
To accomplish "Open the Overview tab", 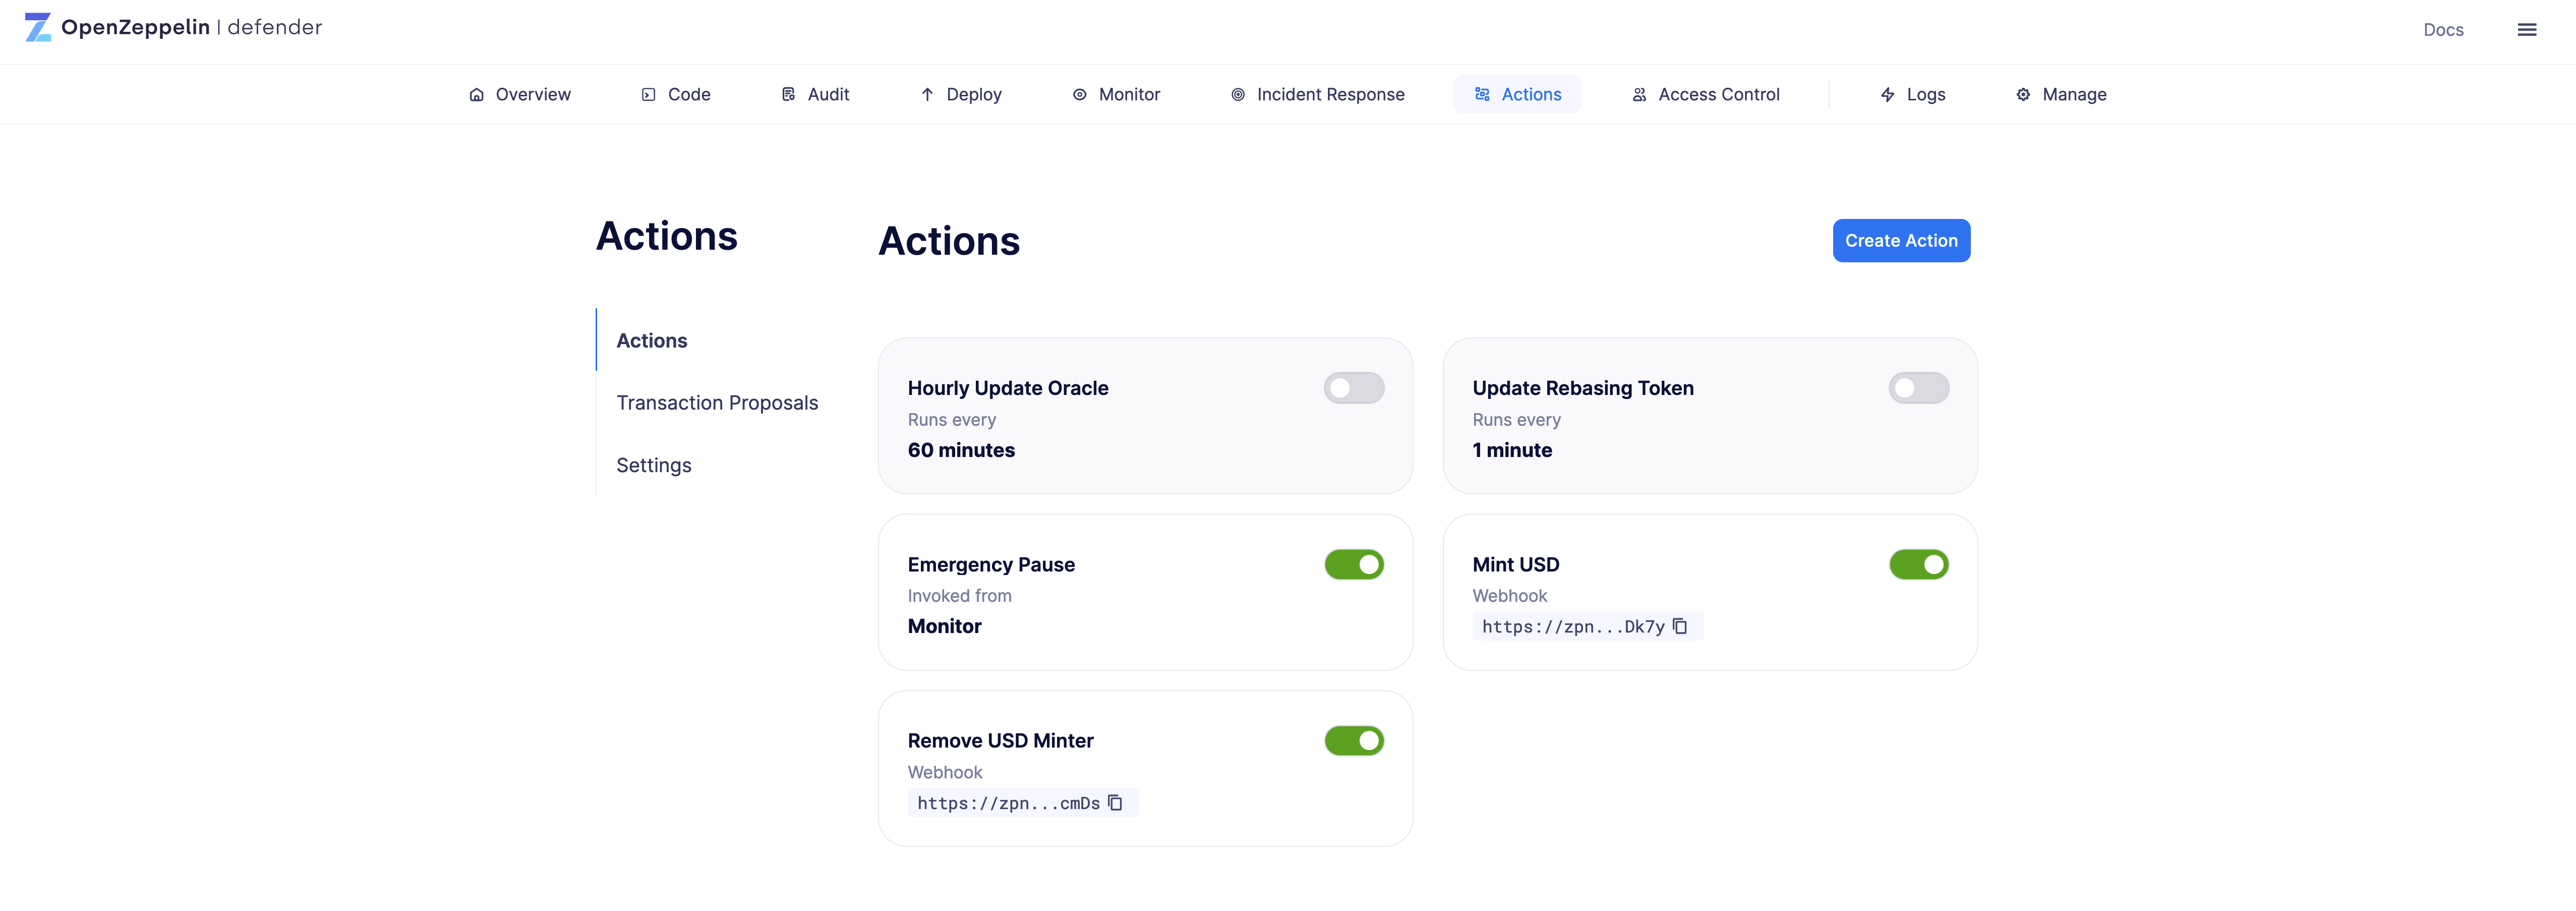I will coord(520,95).
